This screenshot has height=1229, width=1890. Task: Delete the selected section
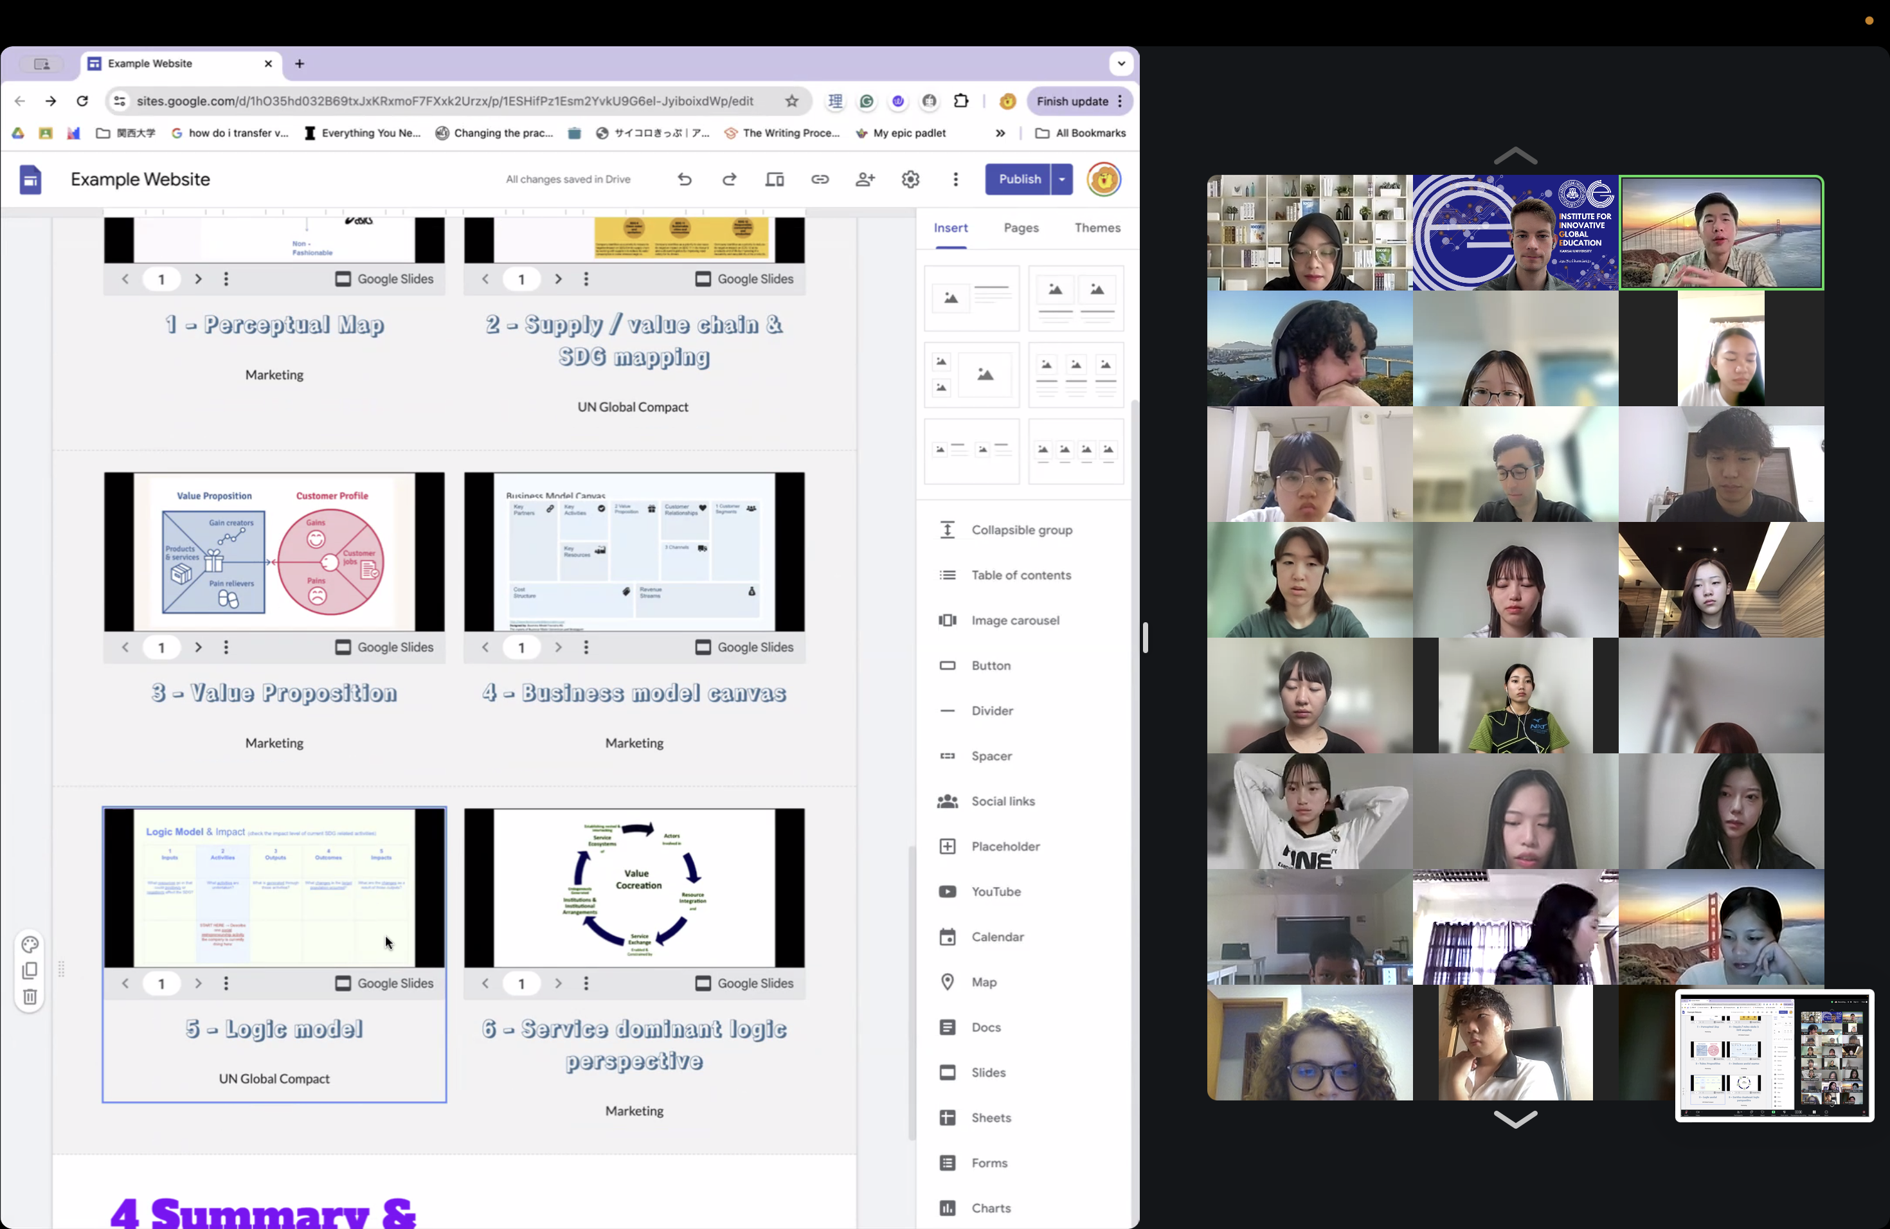coord(30,996)
